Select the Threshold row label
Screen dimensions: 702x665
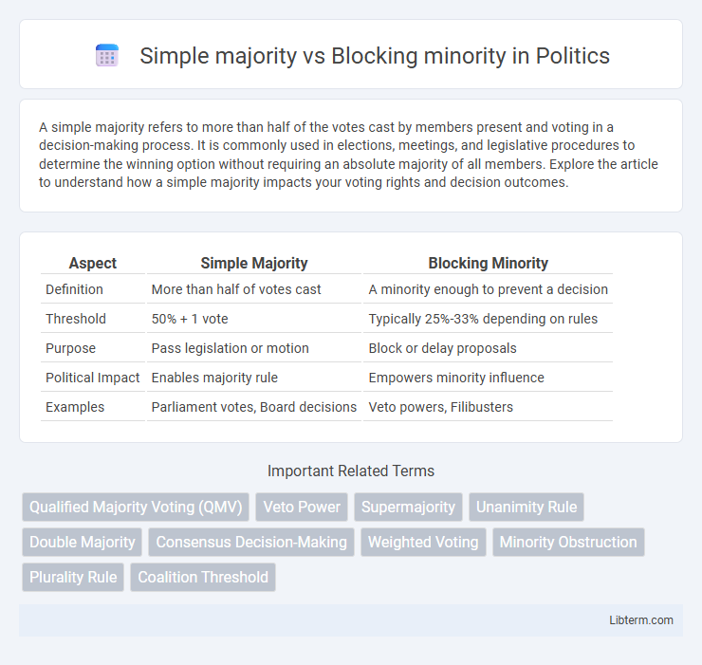click(76, 319)
